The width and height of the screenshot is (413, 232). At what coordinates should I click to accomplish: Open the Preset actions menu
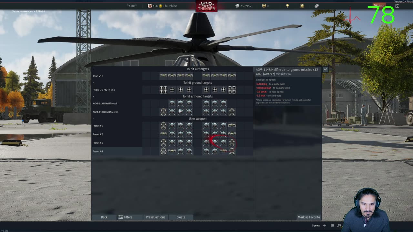[156, 217]
